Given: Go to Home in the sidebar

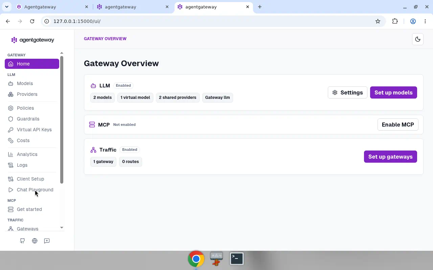Looking at the screenshot, I should (x=32, y=64).
